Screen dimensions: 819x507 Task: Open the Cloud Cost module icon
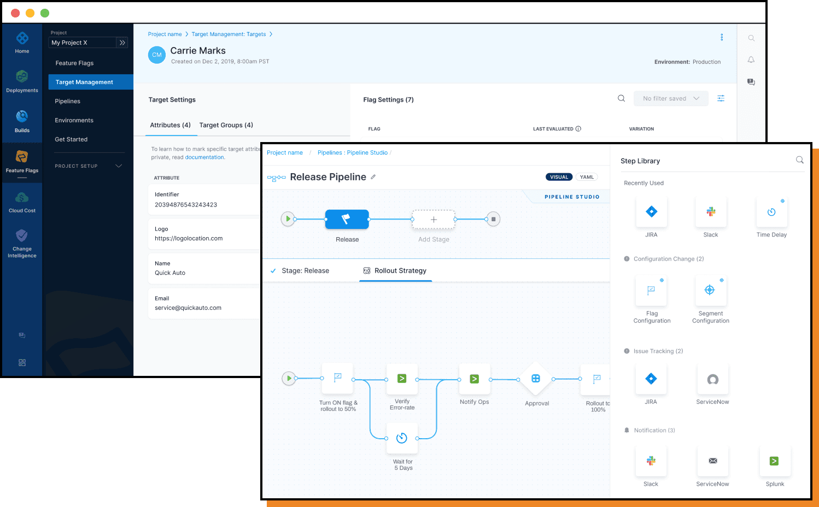(x=22, y=198)
